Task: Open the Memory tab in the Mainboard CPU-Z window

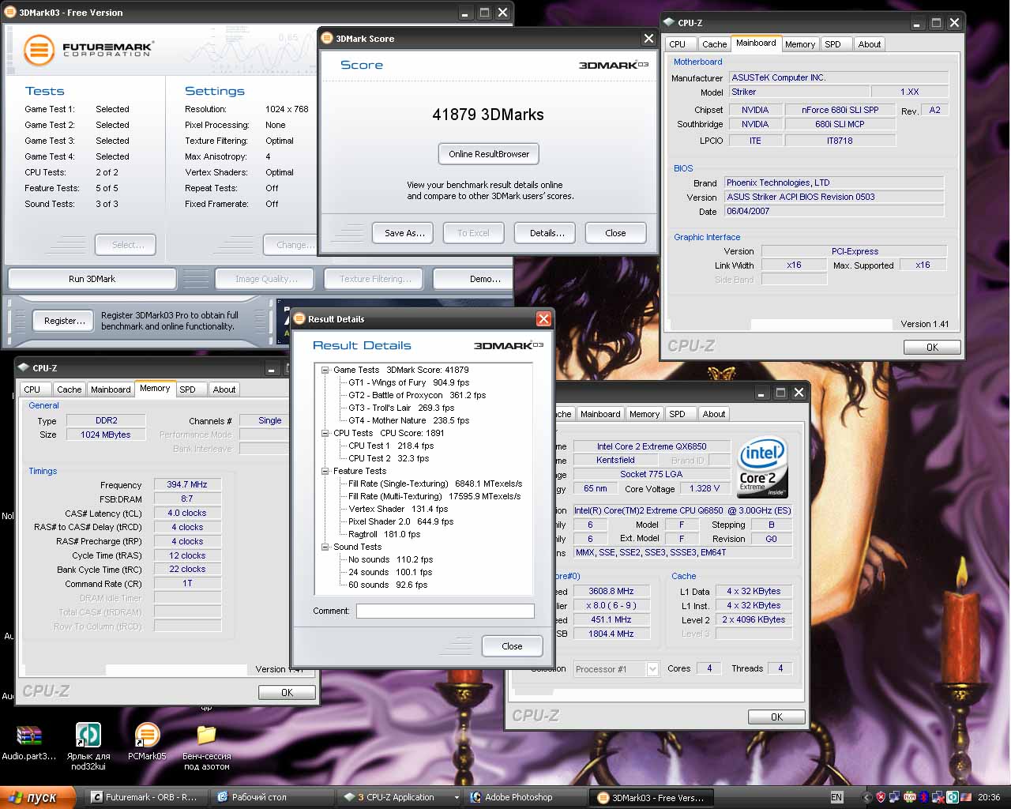Action: 800,44
